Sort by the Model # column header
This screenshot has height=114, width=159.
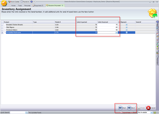pos(65,22)
